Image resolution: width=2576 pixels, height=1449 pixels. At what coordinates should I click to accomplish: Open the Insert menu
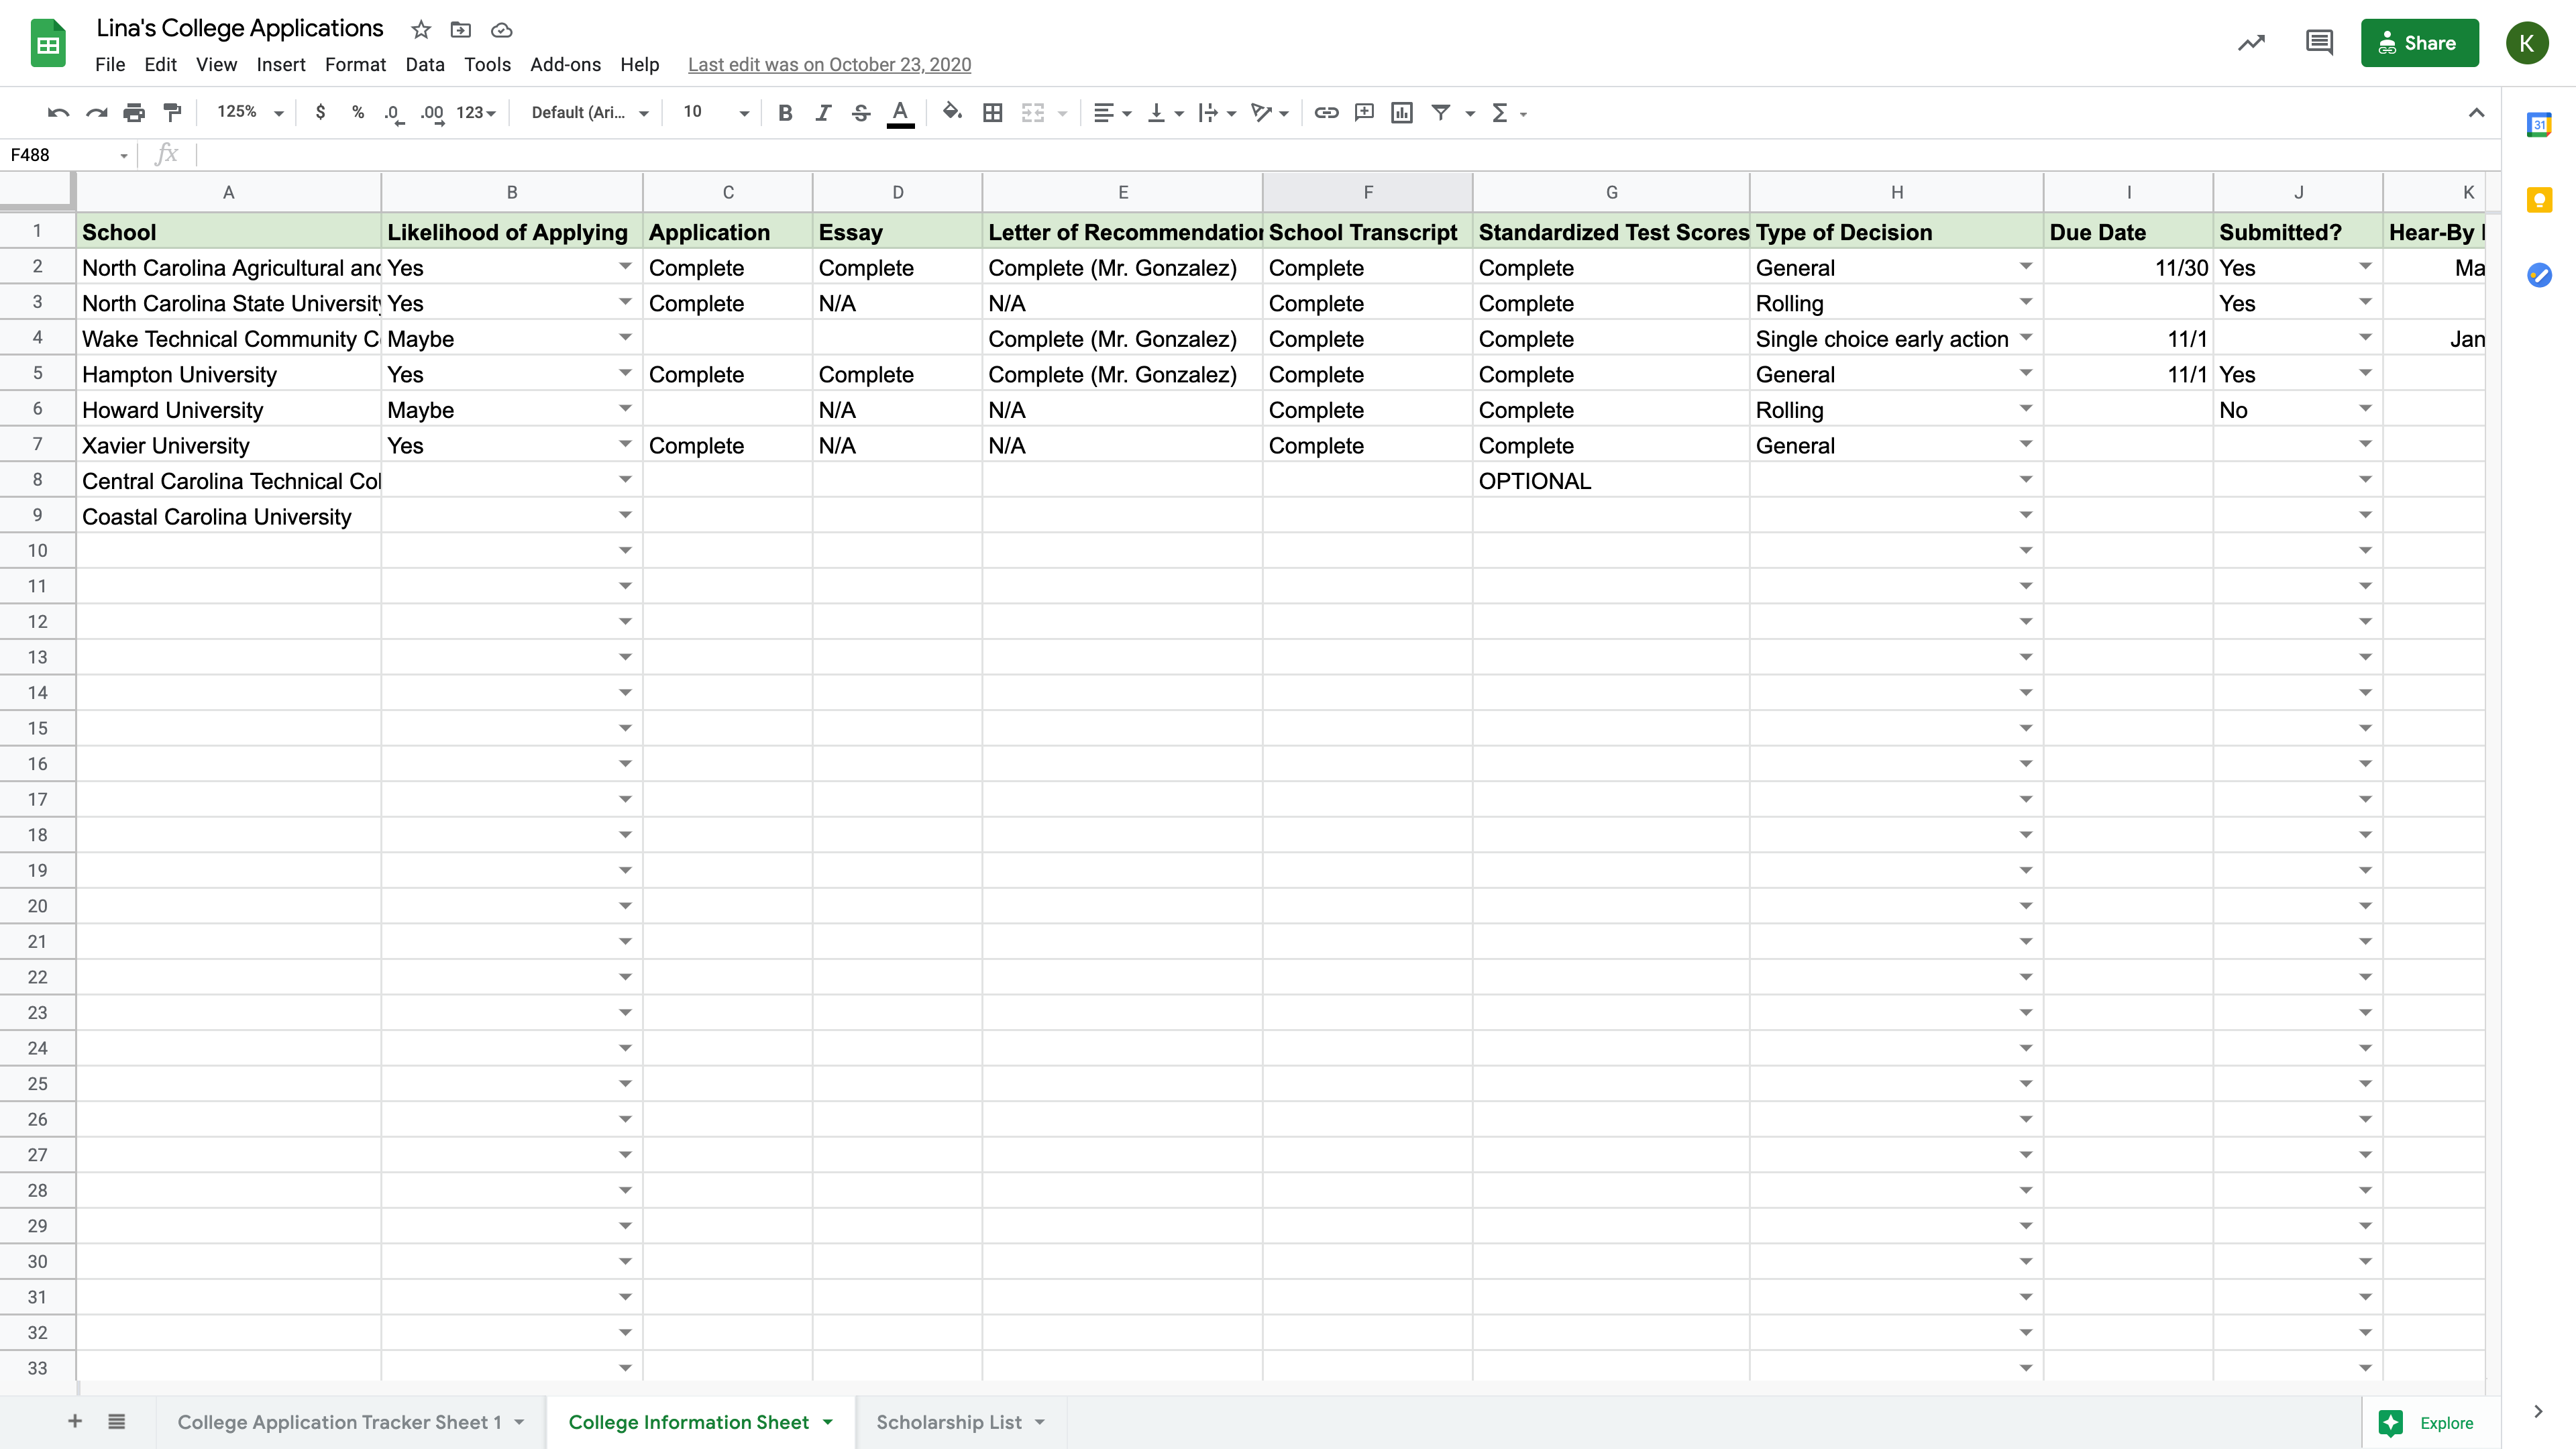278,64
